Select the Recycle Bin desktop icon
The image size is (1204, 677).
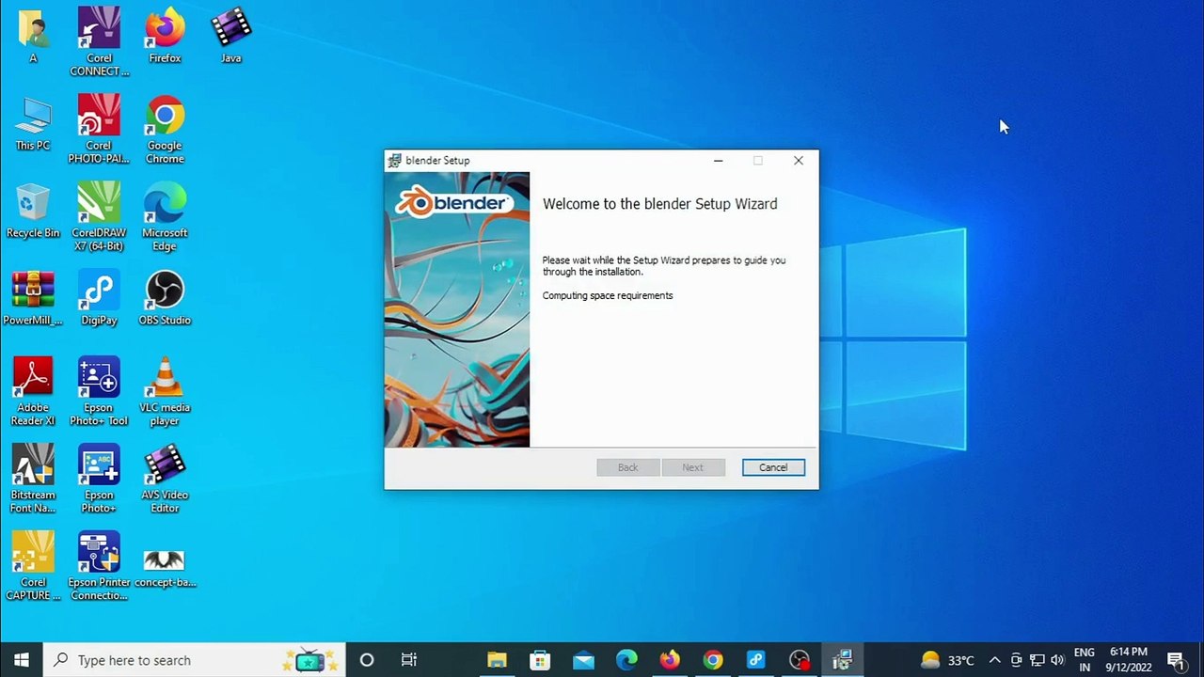click(x=33, y=211)
